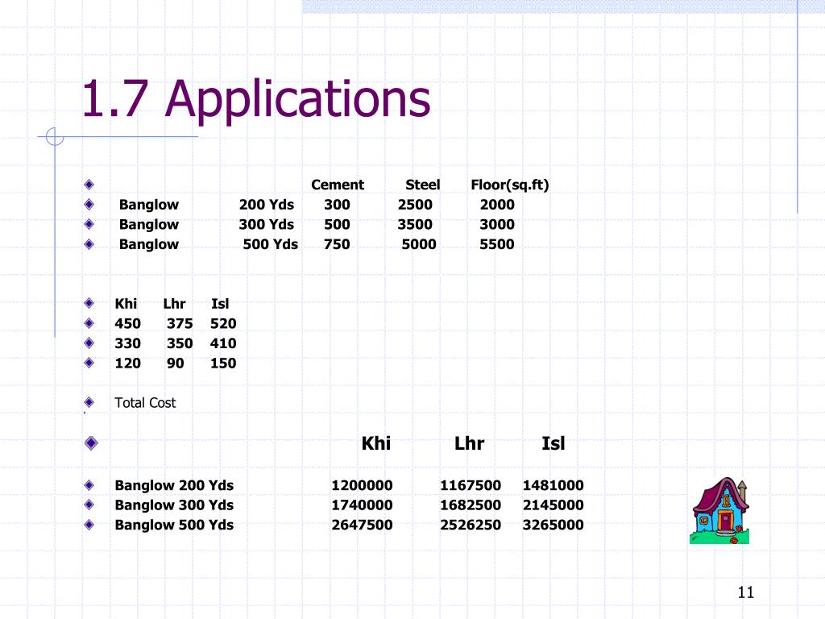825x619 pixels.
Task: Click the 'Floor(sq.ft)' column header
Action: pos(510,185)
